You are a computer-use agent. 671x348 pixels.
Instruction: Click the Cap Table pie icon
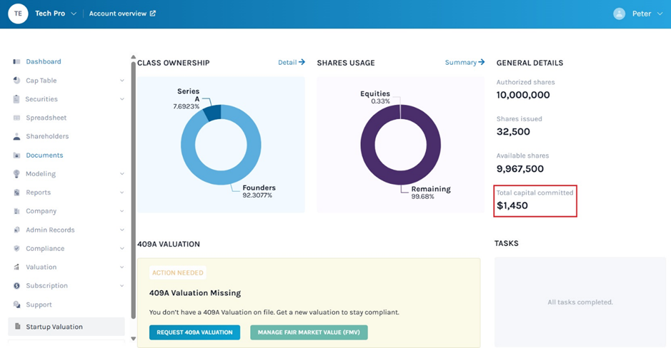tap(16, 81)
